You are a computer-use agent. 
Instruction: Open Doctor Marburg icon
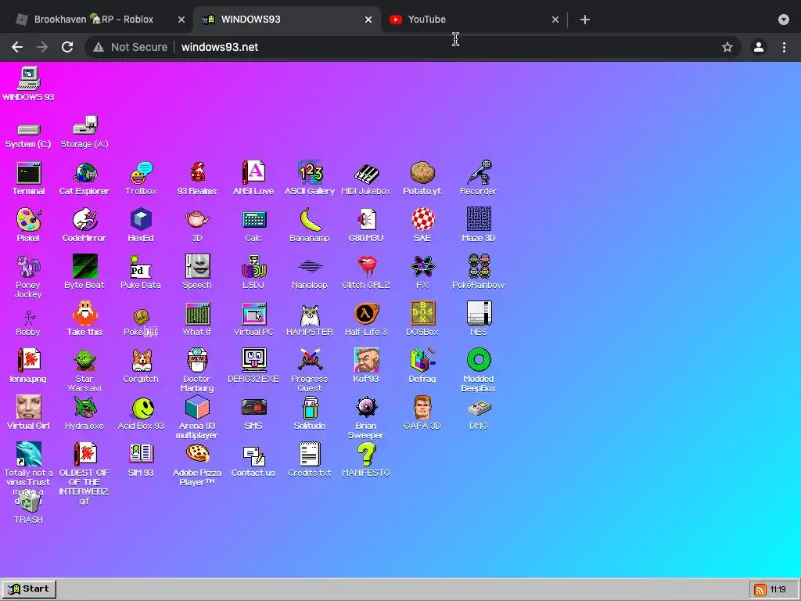[197, 370]
